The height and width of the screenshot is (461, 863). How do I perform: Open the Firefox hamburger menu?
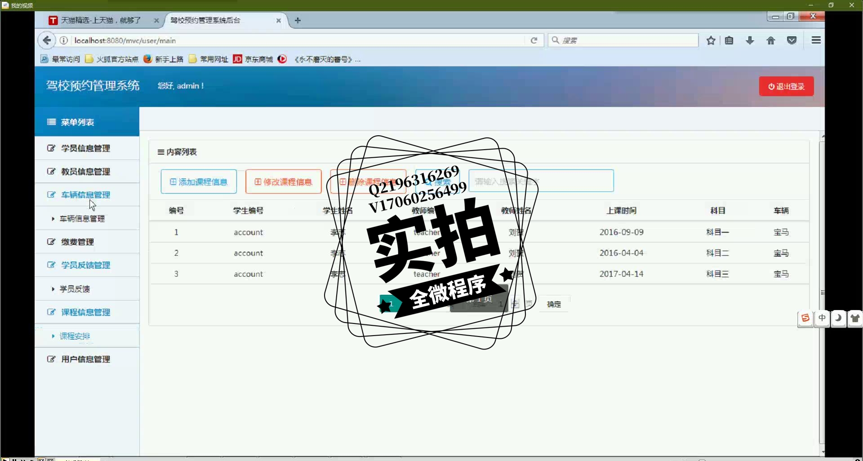point(816,40)
